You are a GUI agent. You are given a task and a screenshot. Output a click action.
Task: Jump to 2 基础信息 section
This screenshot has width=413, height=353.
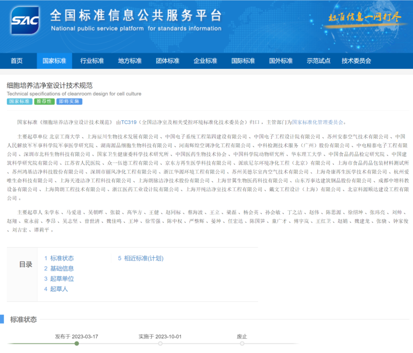(x=59, y=268)
